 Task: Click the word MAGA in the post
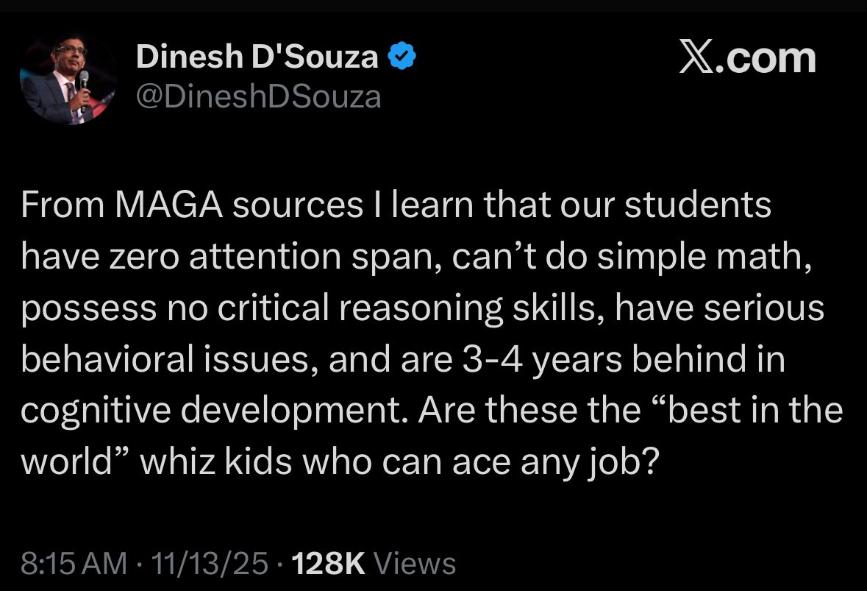(x=169, y=206)
